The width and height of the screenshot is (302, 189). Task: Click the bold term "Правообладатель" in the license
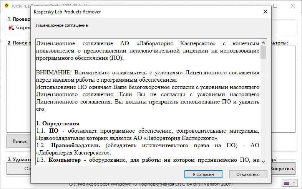[x=75, y=145]
